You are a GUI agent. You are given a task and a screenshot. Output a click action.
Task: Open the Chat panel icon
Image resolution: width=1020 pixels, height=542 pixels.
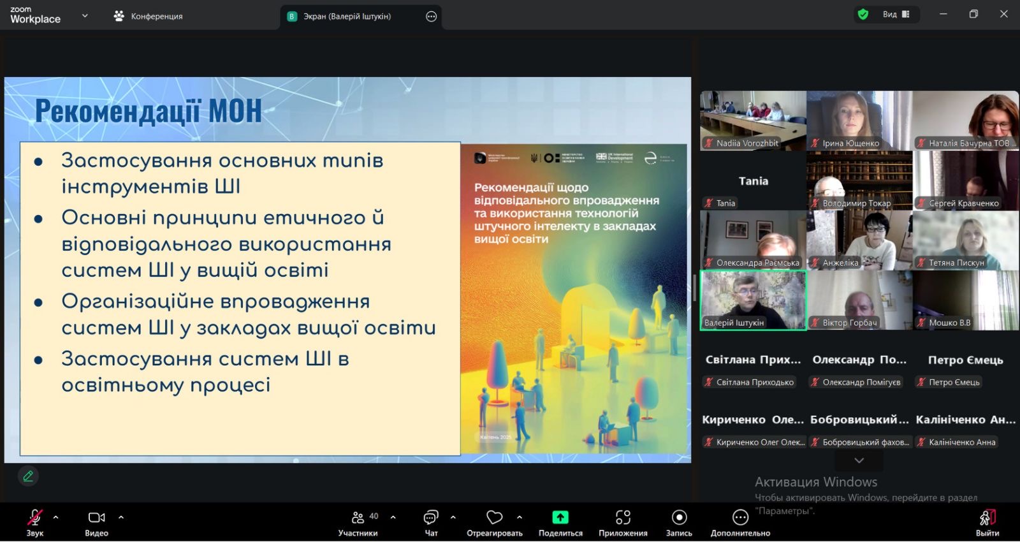[x=431, y=517]
